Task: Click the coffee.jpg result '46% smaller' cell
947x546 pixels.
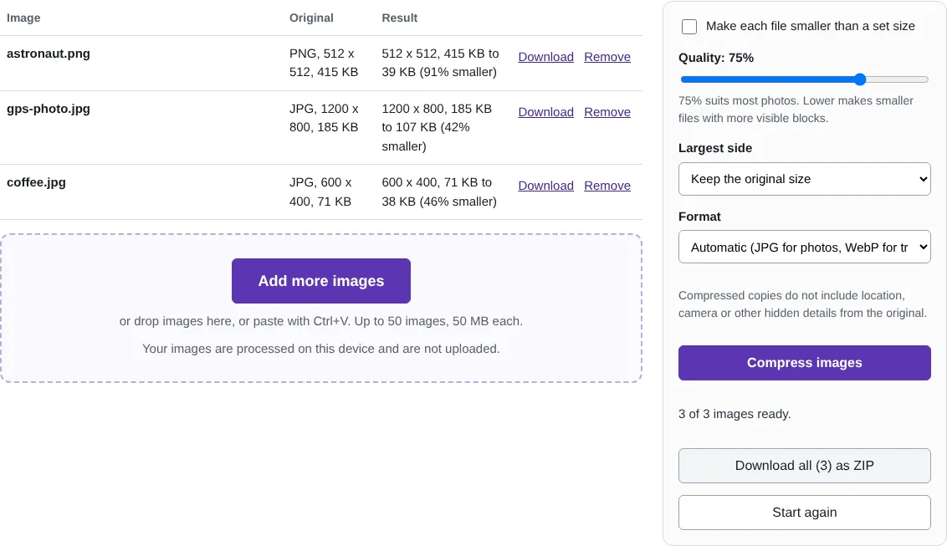Action: coord(439,191)
